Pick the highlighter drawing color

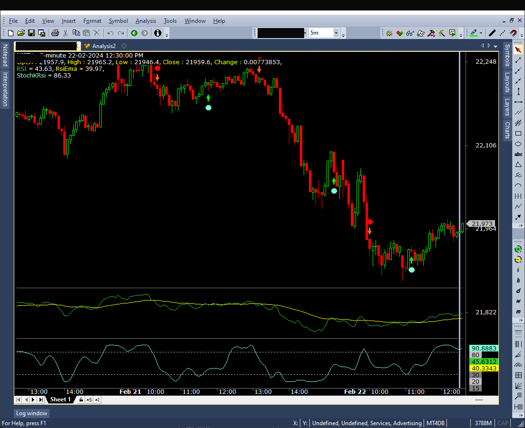coord(474,33)
